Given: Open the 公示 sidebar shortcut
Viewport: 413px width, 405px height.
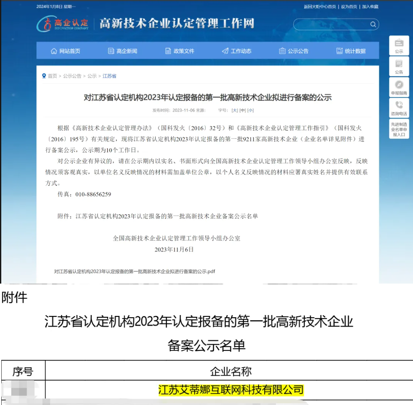Looking at the screenshot, I should coord(399,46).
